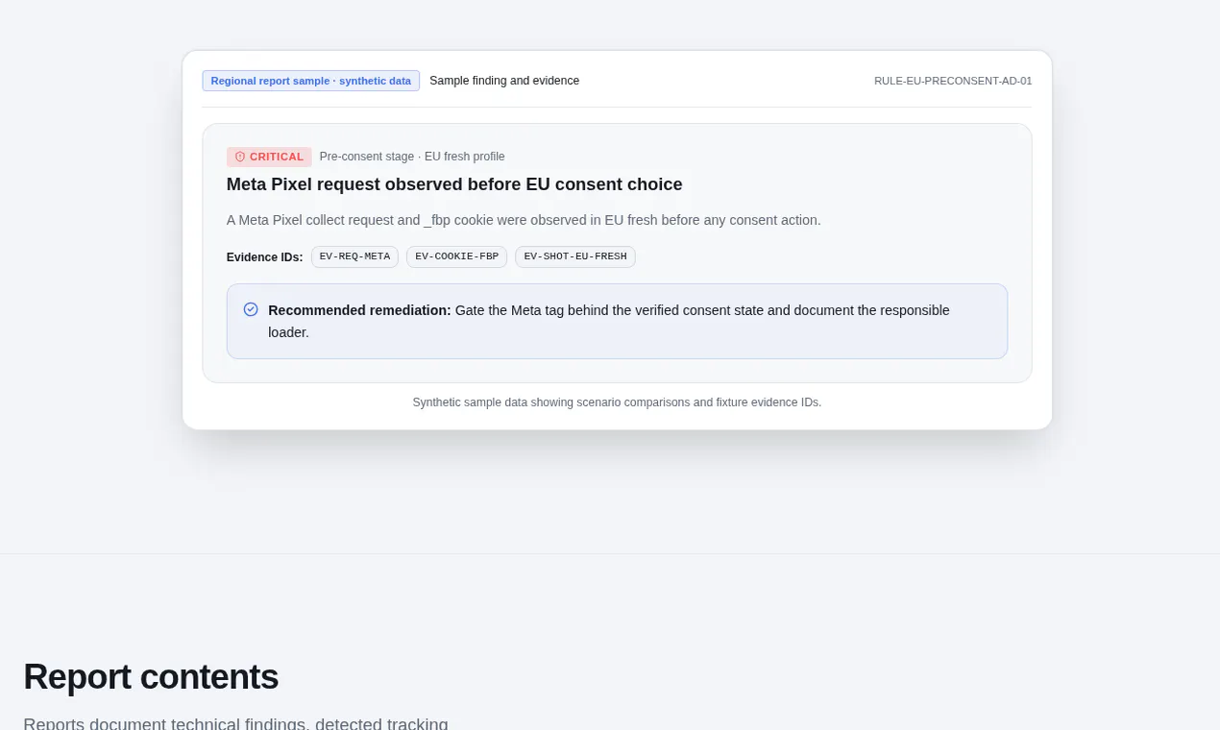Click the Report contents heading
This screenshot has width=1220, height=730.
pos(151,677)
